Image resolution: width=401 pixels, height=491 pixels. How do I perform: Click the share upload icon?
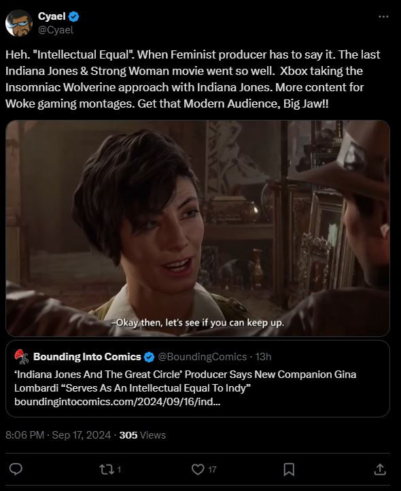(x=380, y=469)
